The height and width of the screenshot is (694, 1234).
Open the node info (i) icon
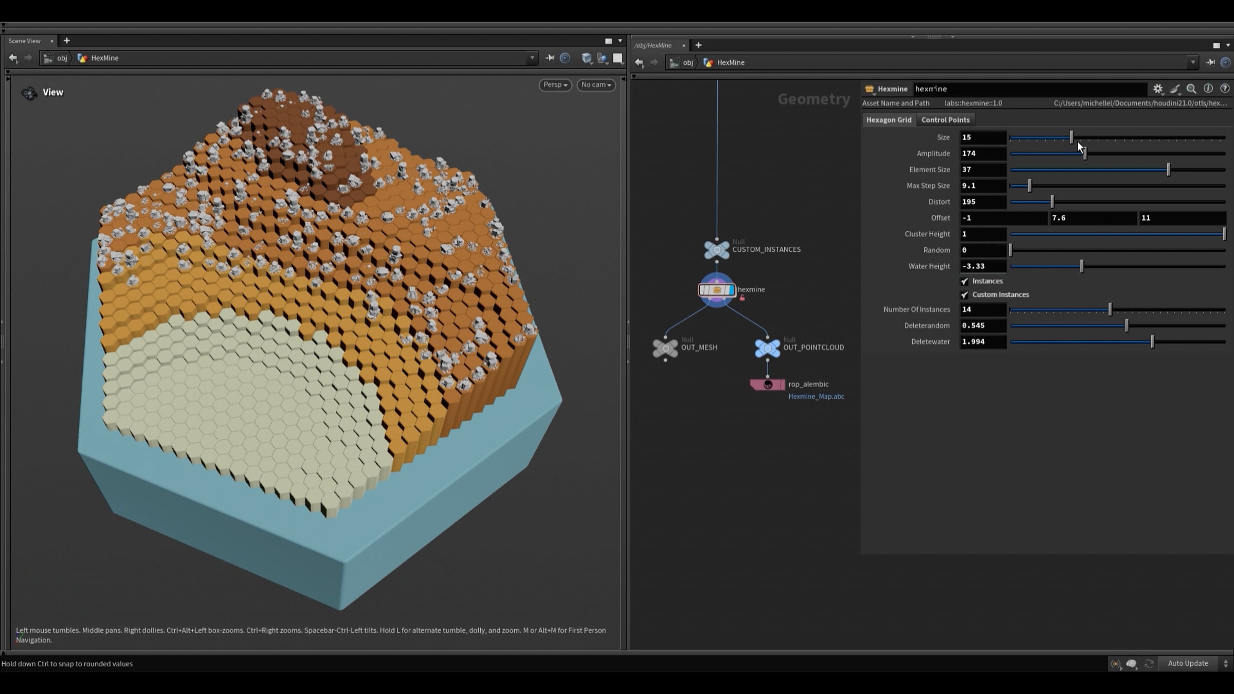pyautogui.click(x=1208, y=89)
